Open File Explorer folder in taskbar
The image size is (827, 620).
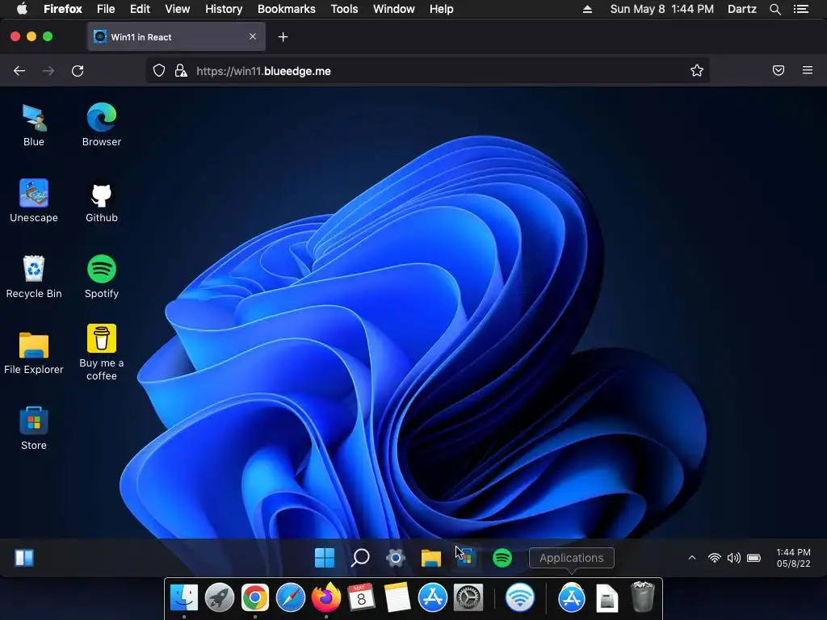point(431,558)
